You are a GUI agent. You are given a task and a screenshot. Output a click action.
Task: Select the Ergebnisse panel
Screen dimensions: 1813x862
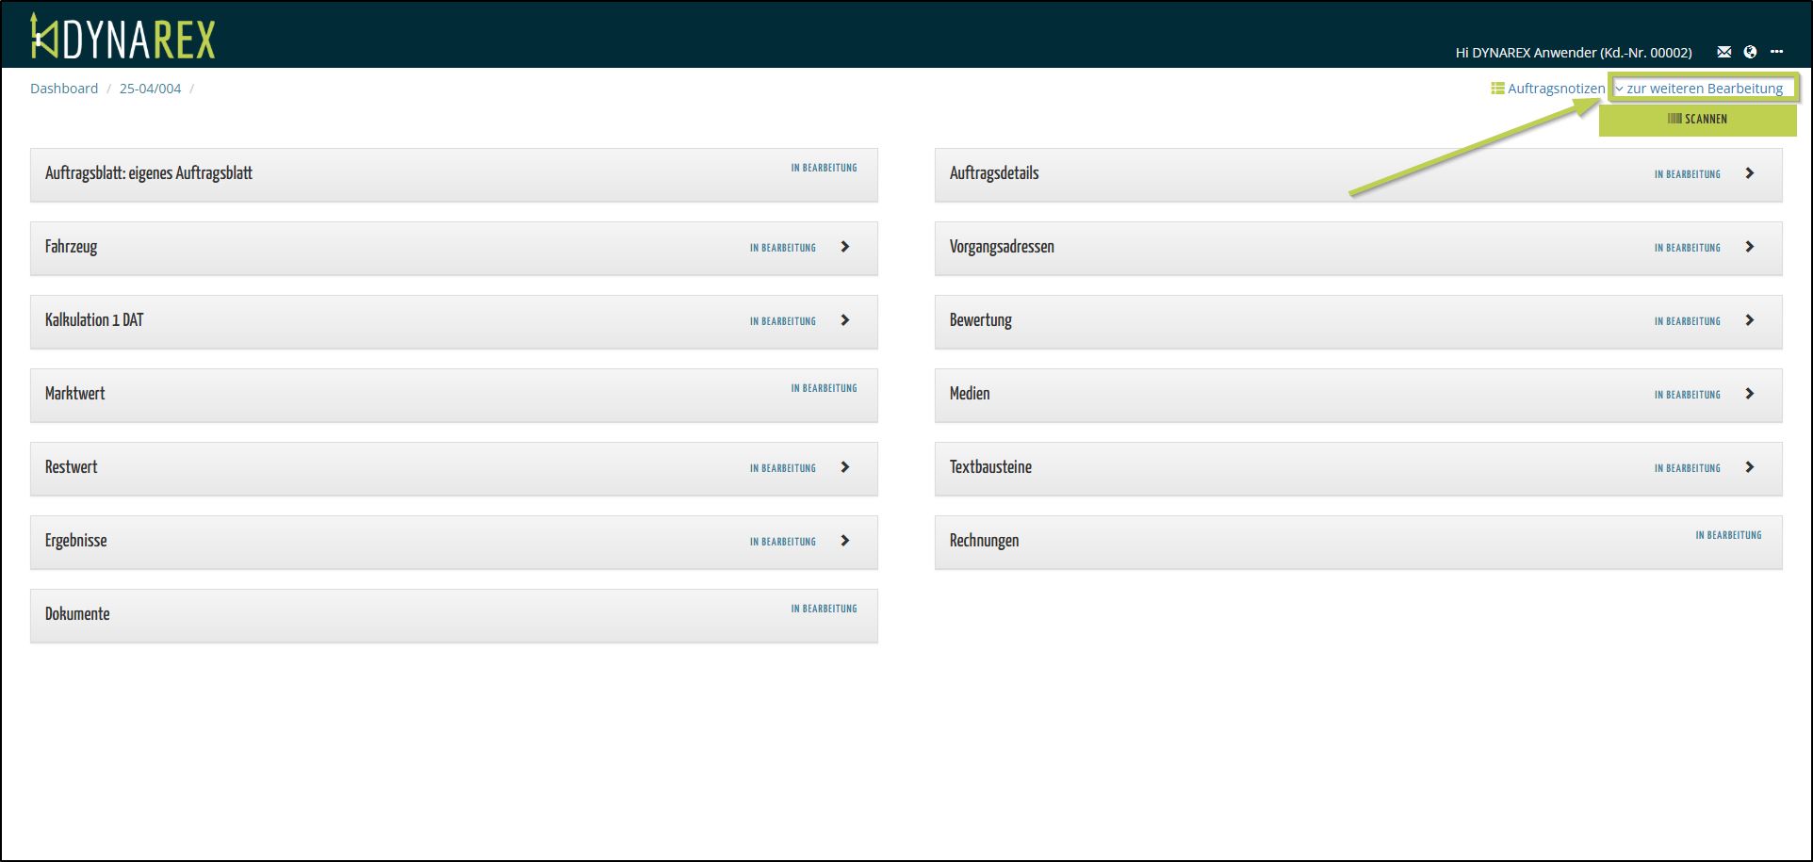point(76,541)
